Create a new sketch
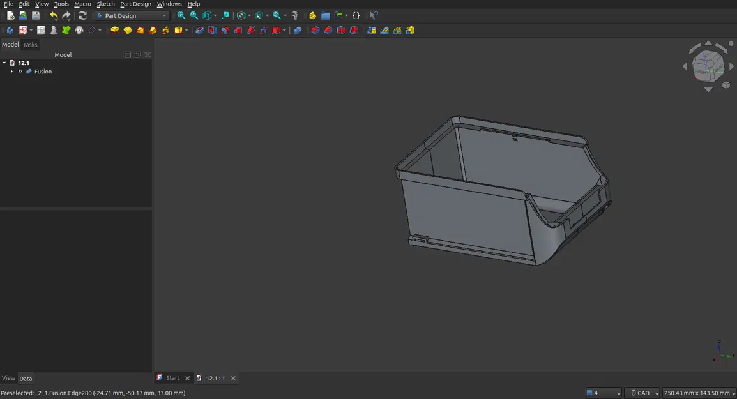Screen dimensions: 737x399 click(x=24, y=30)
